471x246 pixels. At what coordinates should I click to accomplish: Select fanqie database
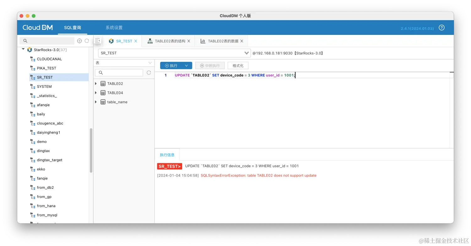coord(42,178)
